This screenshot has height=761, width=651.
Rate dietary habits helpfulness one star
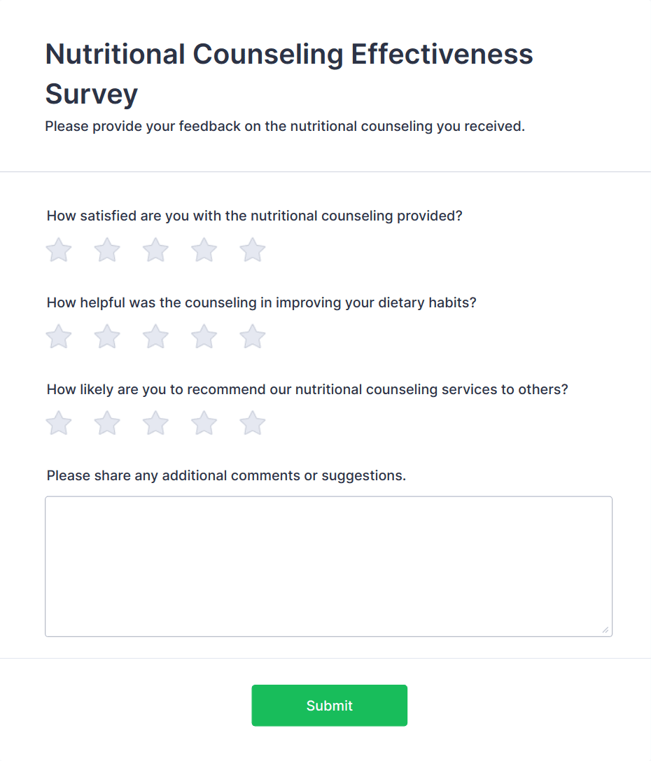click(x=59, y=337)
